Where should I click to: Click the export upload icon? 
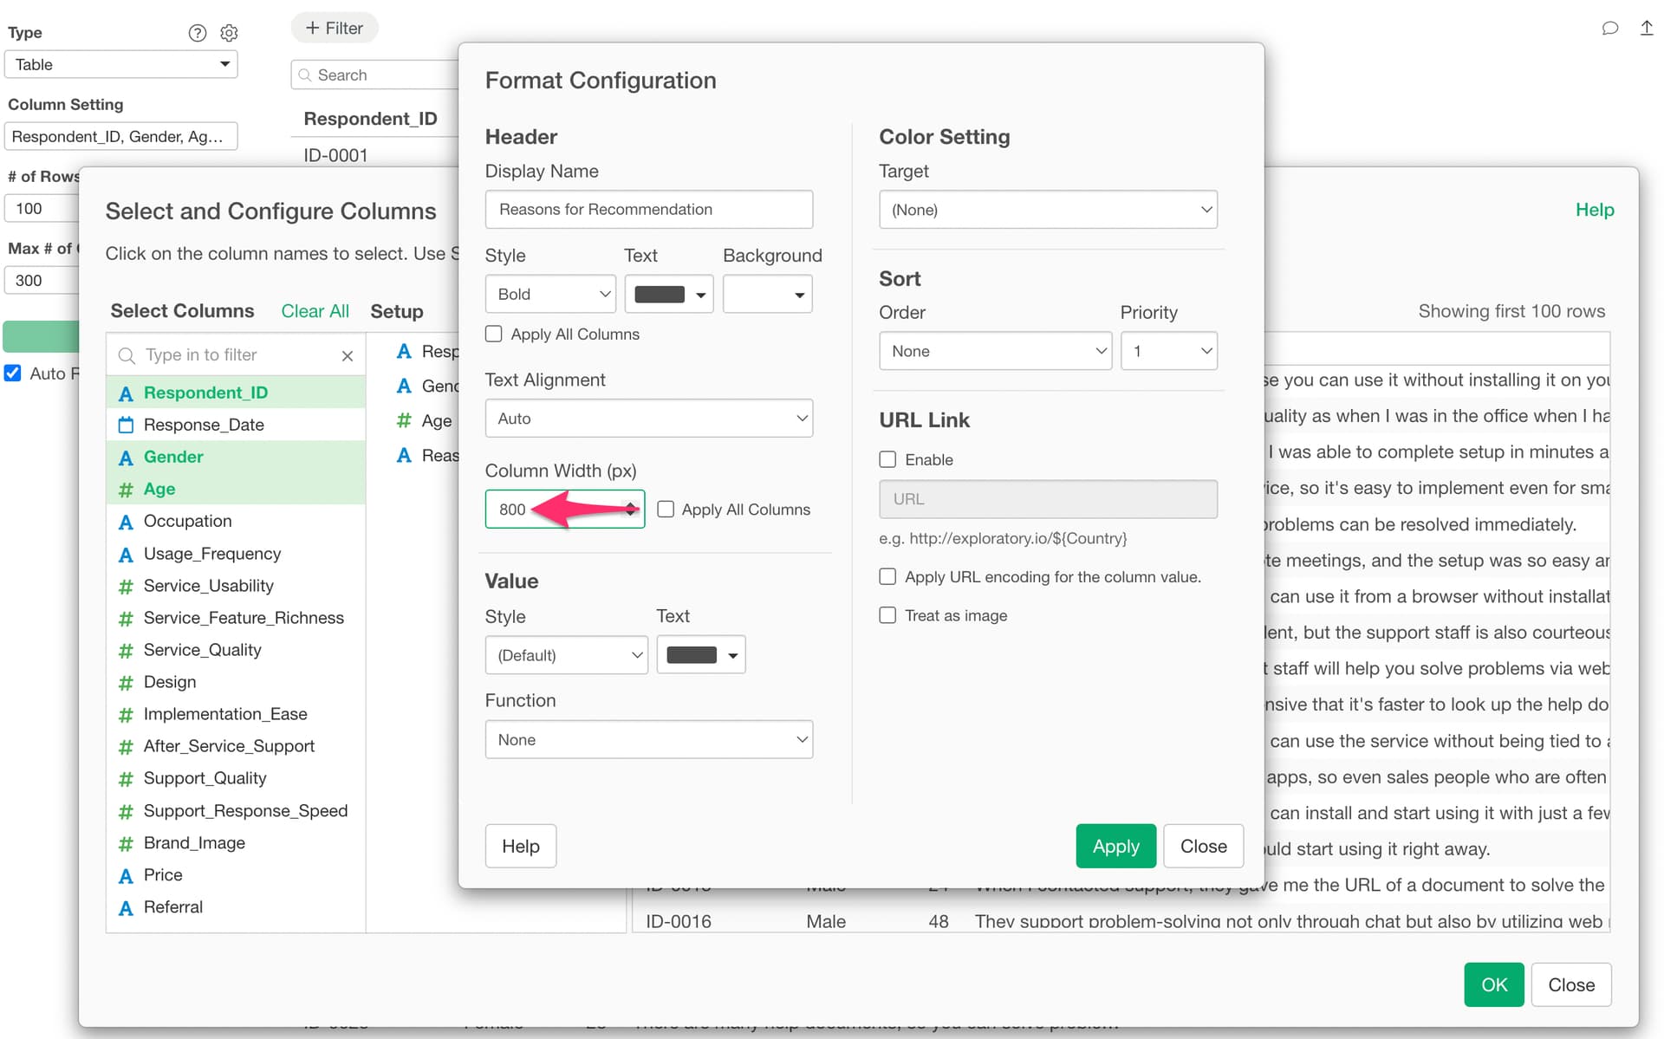(x=1646, y=28)
